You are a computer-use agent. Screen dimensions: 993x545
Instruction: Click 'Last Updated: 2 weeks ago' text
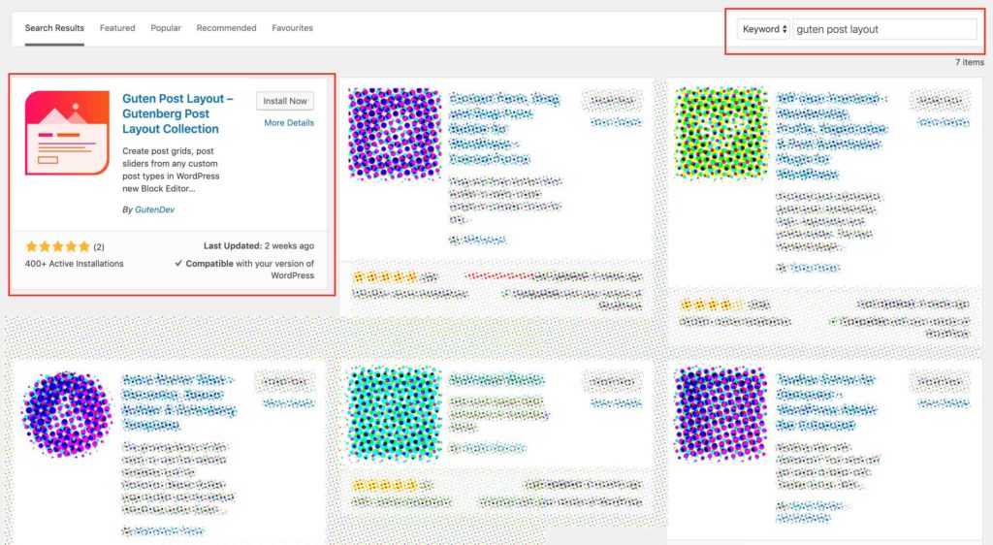point(258,245)
